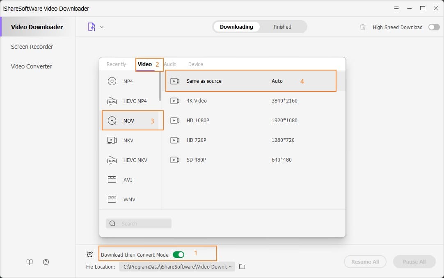Click the alarm clock scheduler icon
The image size is (444, 278).
pos(90,254)
